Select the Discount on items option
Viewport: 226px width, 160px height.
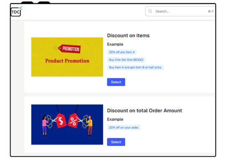click(116, 82)
